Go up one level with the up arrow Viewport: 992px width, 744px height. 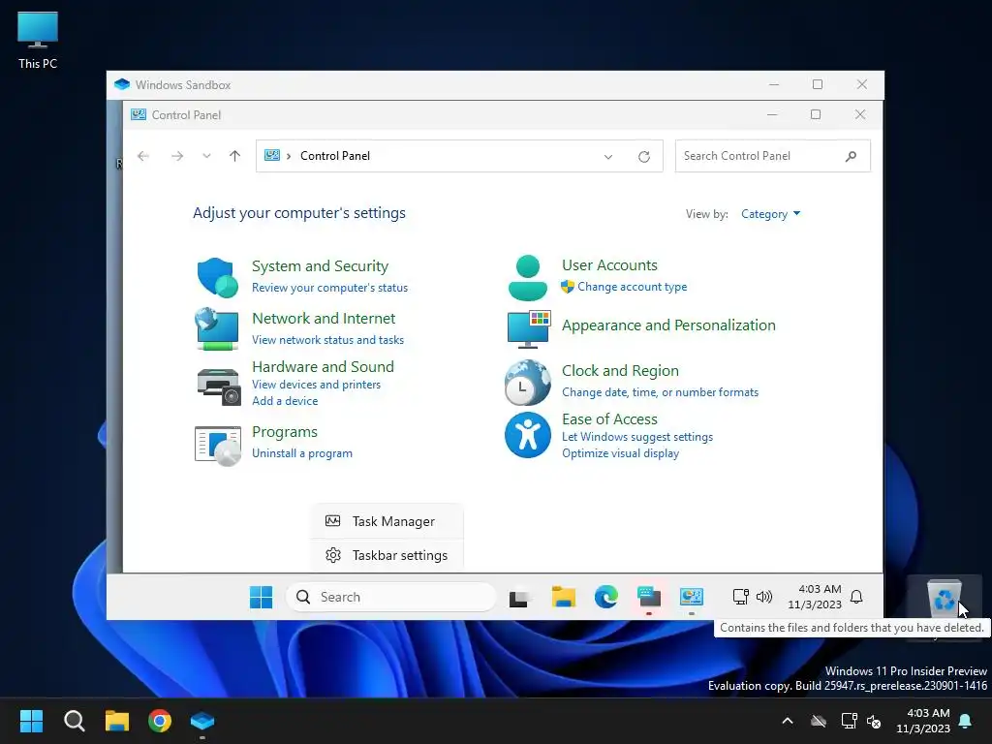[234, 156]
